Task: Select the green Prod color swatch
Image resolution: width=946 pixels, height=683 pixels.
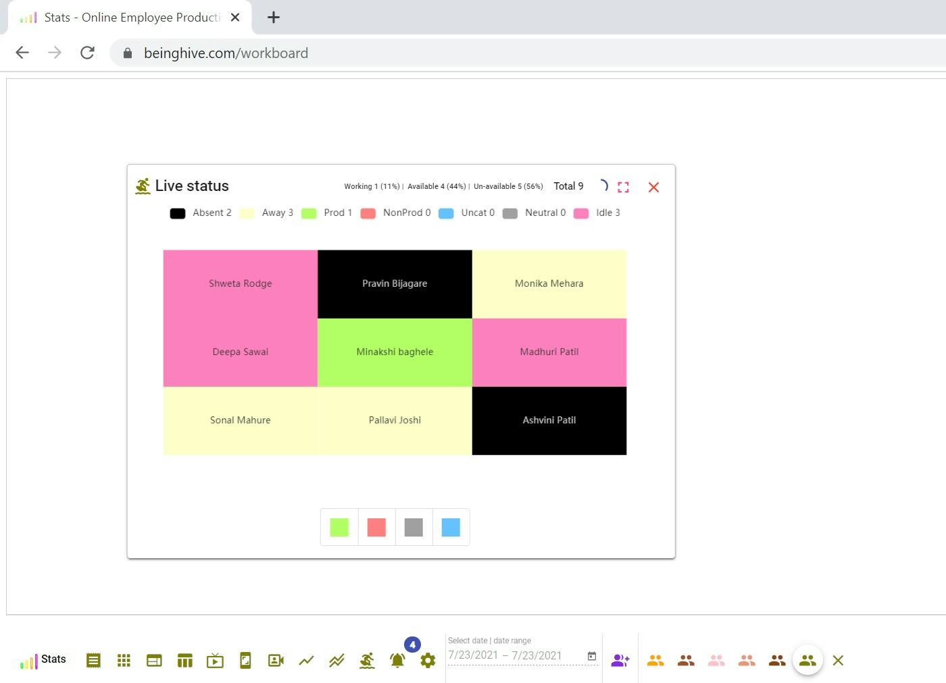Action: click(339, 527)
